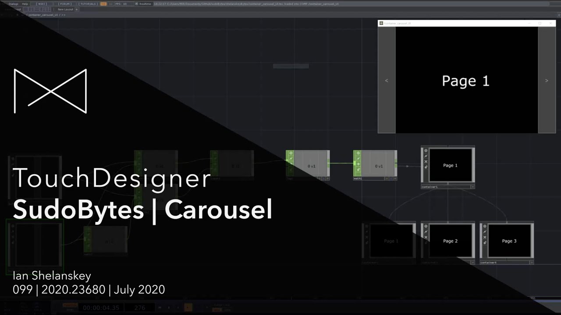561x315 pixels.
Task: Click the bypass flag icon on math1 node
Action: [x=358, y=159]
